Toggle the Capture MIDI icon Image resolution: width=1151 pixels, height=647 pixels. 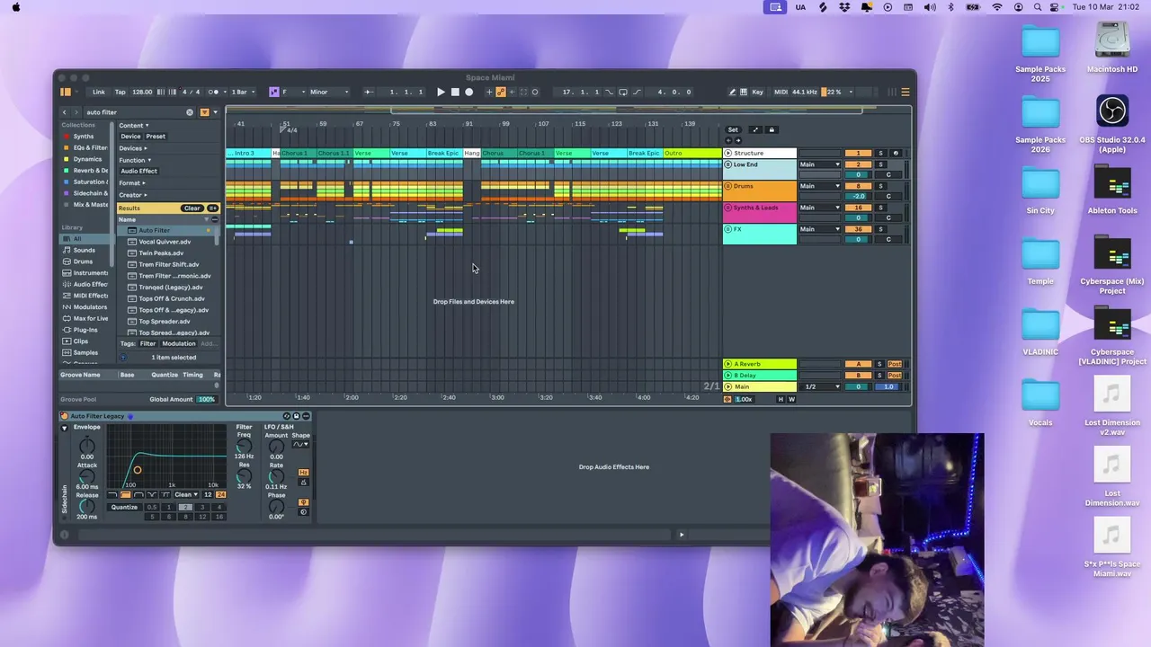coord(523,92)
